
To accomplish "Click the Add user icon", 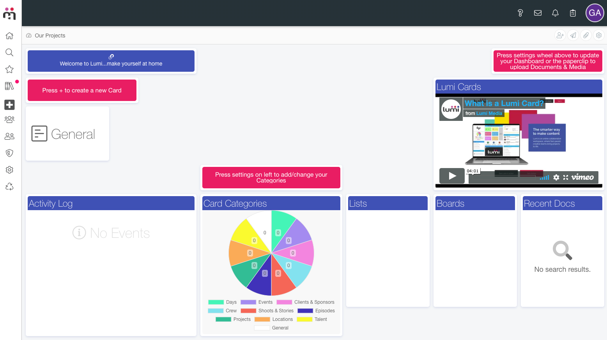I will pyautogui.click(x=560, y=35).
